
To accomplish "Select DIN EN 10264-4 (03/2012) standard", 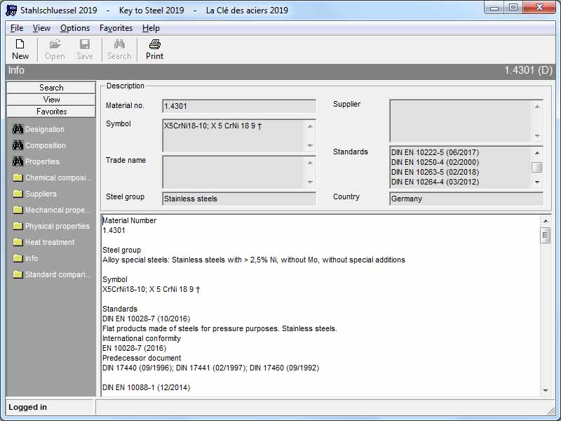I will tap(435, 182).
